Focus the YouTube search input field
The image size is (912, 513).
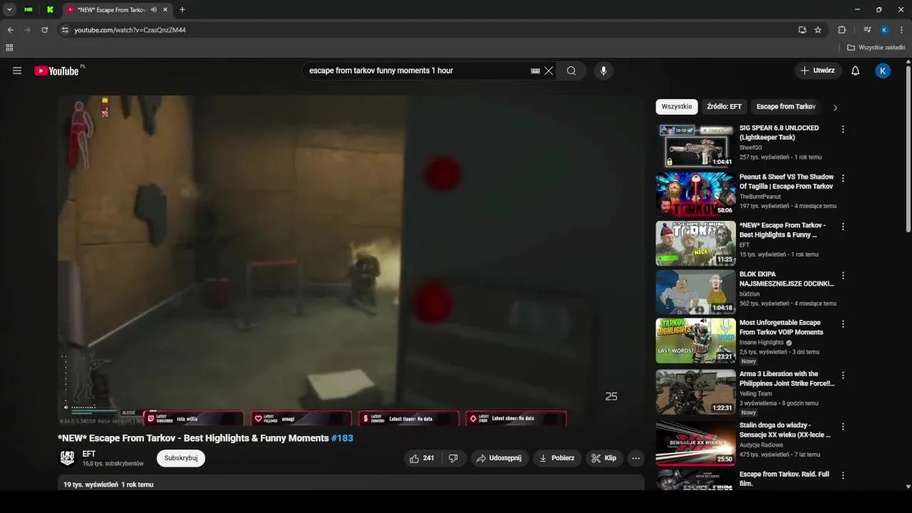pos(417,71)
